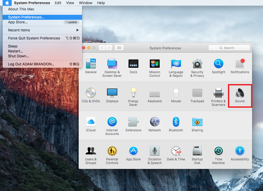Screen dimensions: 263x191
Task: Open iCloud preferences
Action: tap(91, 124)
